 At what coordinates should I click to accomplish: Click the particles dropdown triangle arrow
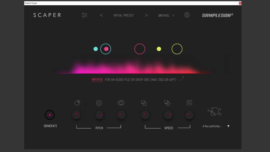(228, 126)
